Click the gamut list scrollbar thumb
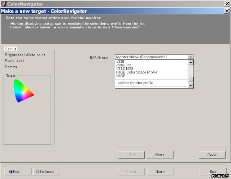This screenshot has width=231, height=179. (191, 79)
